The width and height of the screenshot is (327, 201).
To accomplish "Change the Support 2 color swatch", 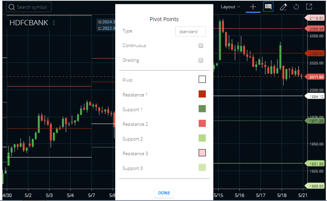I will (x=202, y=138).
